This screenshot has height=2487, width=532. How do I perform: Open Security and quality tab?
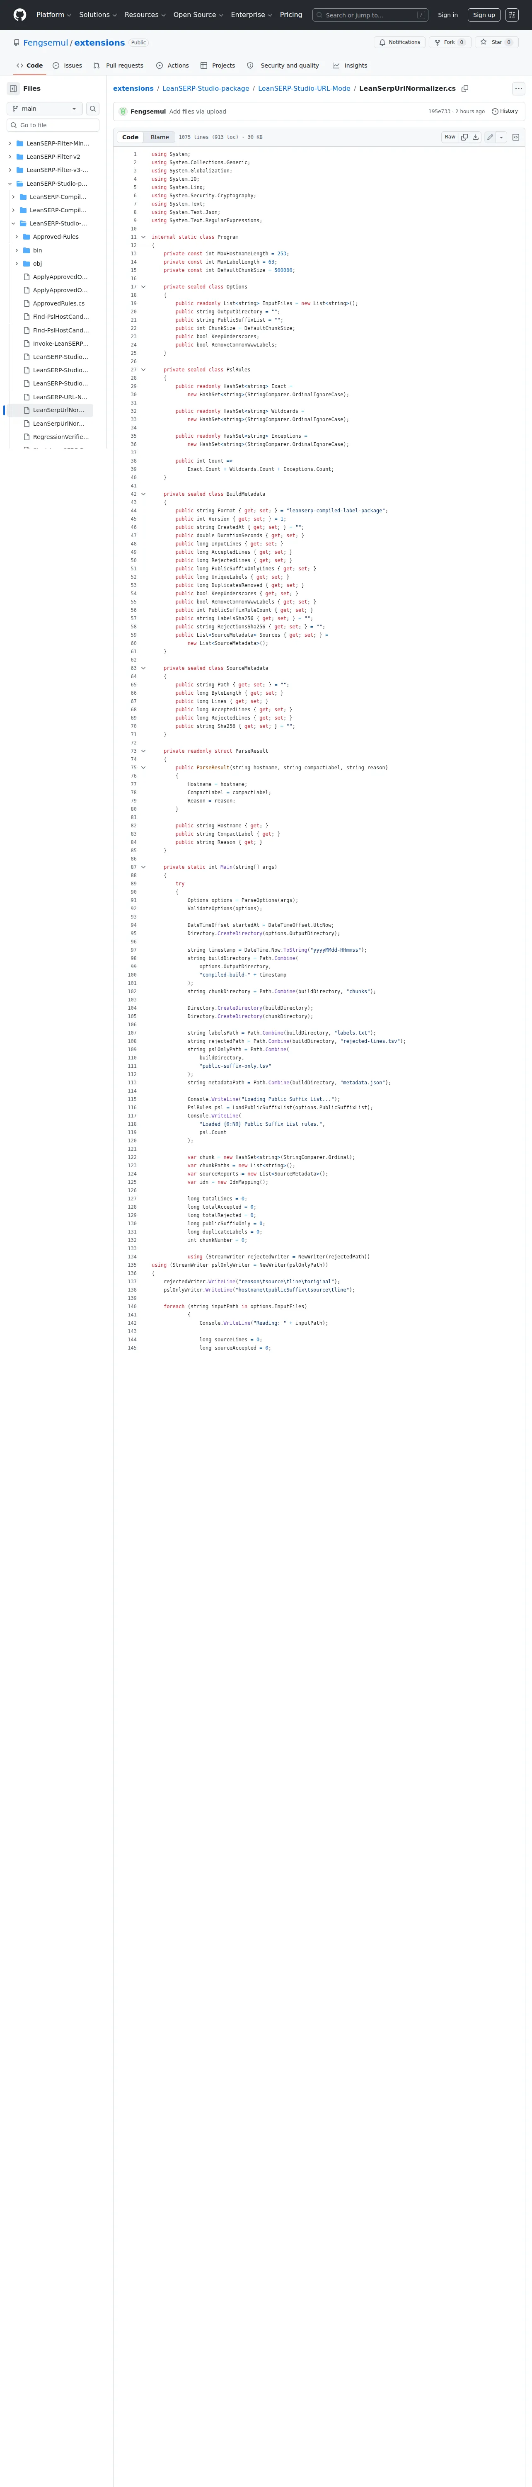(283, 65)
